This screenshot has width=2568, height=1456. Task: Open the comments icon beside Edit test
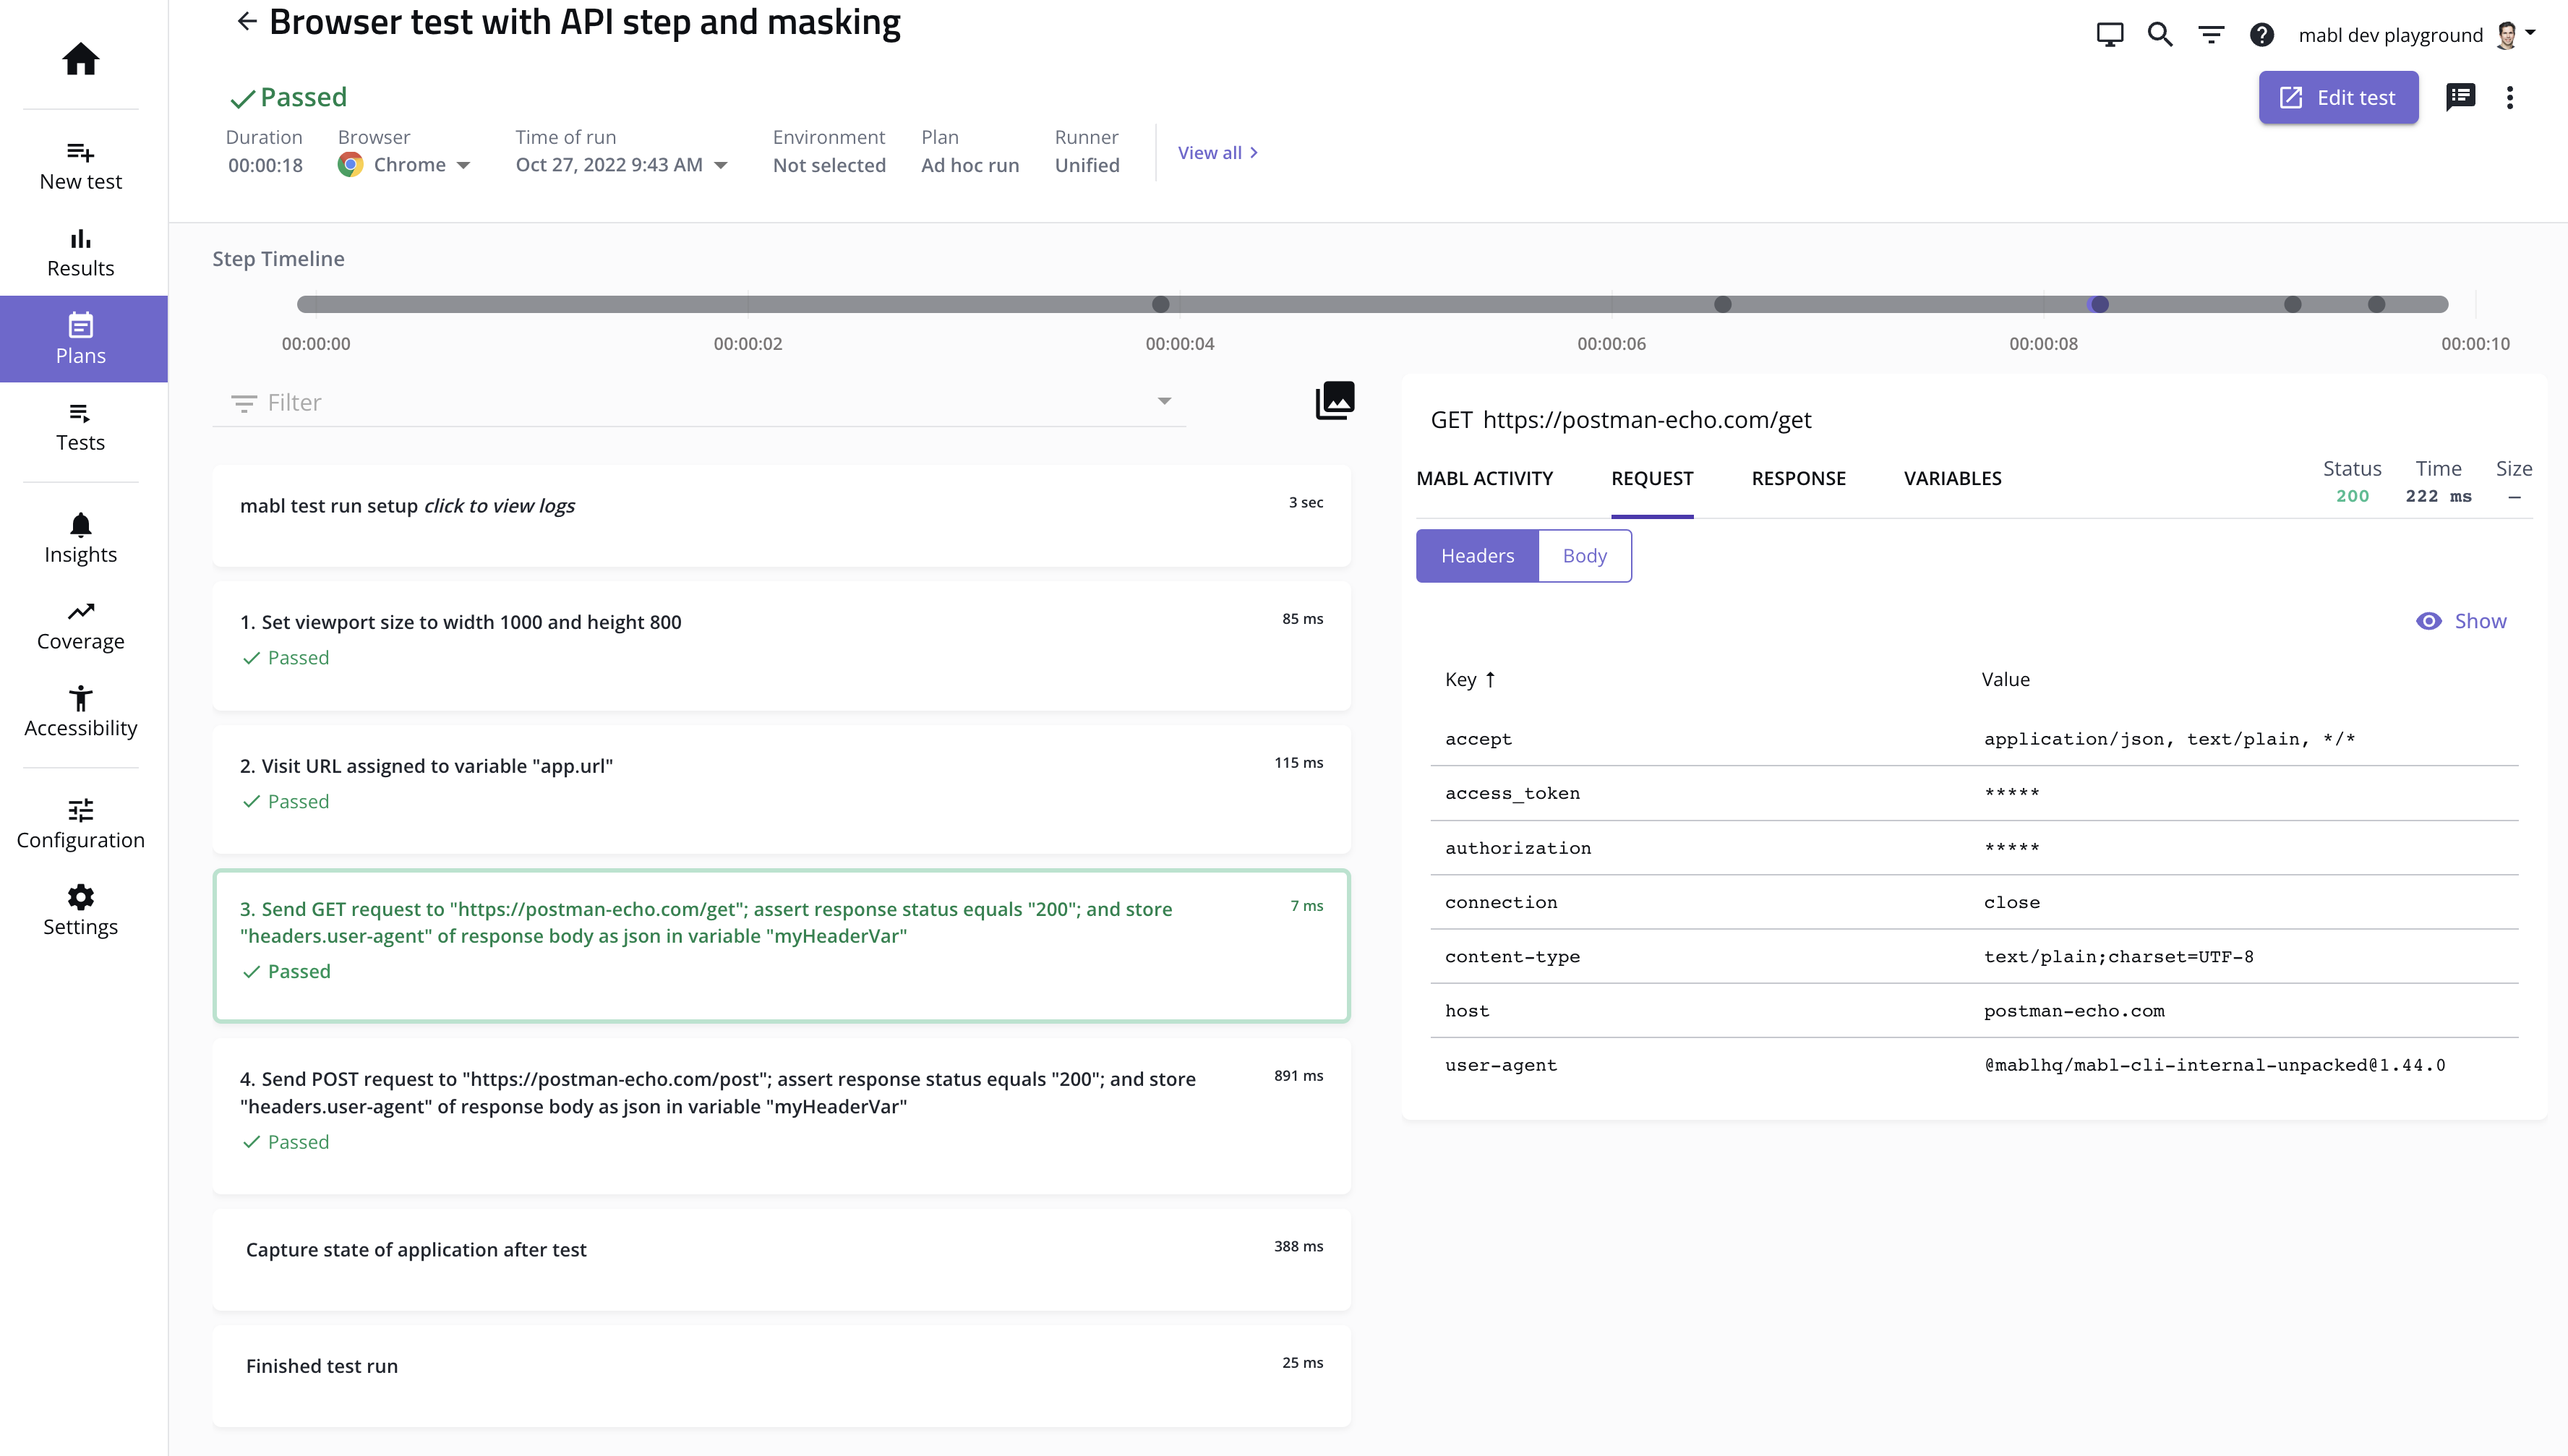pos(2460,97)
